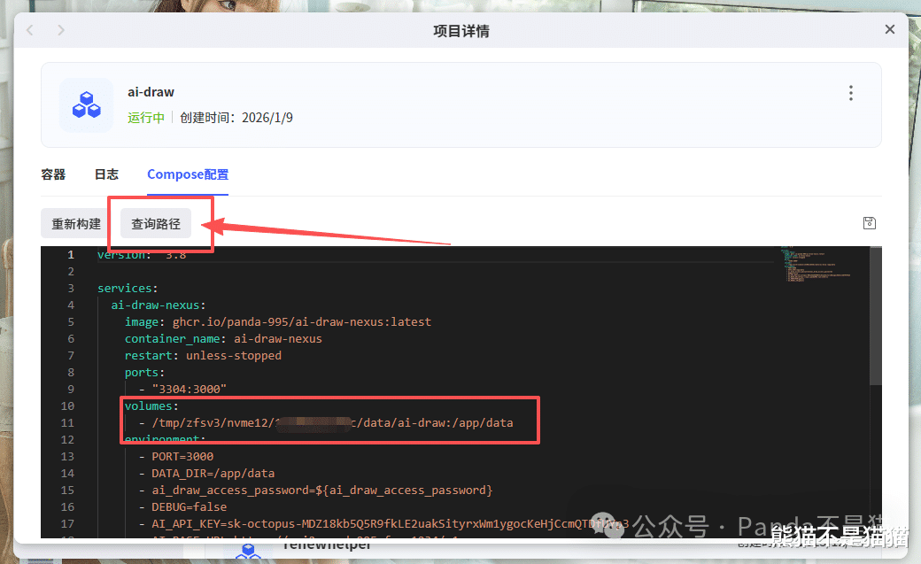The image size is (921, 564).
Task: Click the volumes: line
Action: click(151, 406)
